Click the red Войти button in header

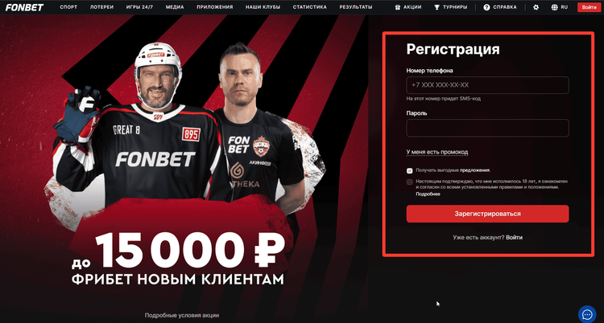coord(589,7)
